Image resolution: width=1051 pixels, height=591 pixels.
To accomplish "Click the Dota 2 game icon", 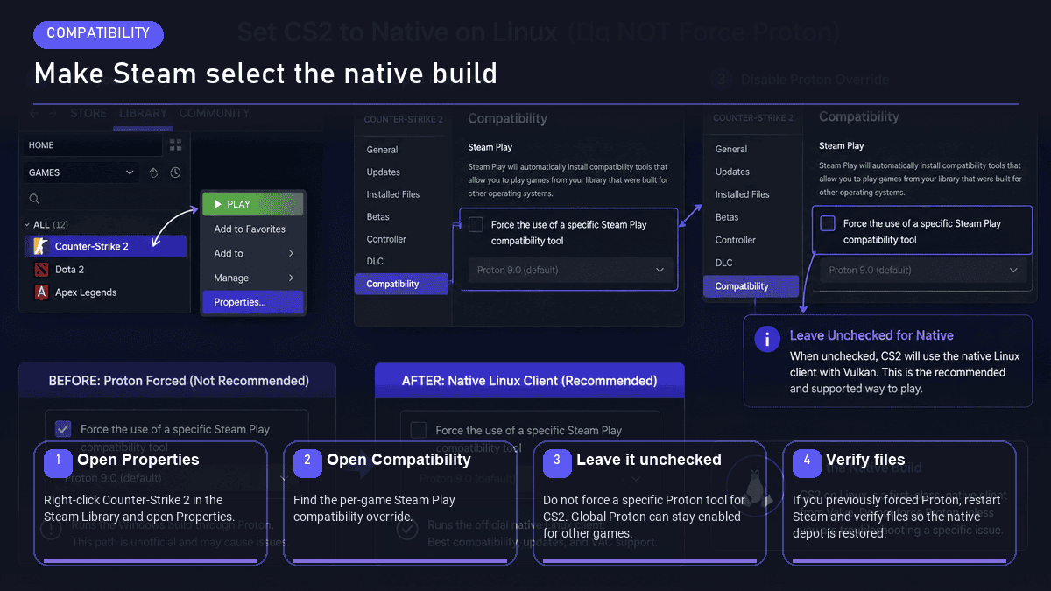I will coord(40,270).
